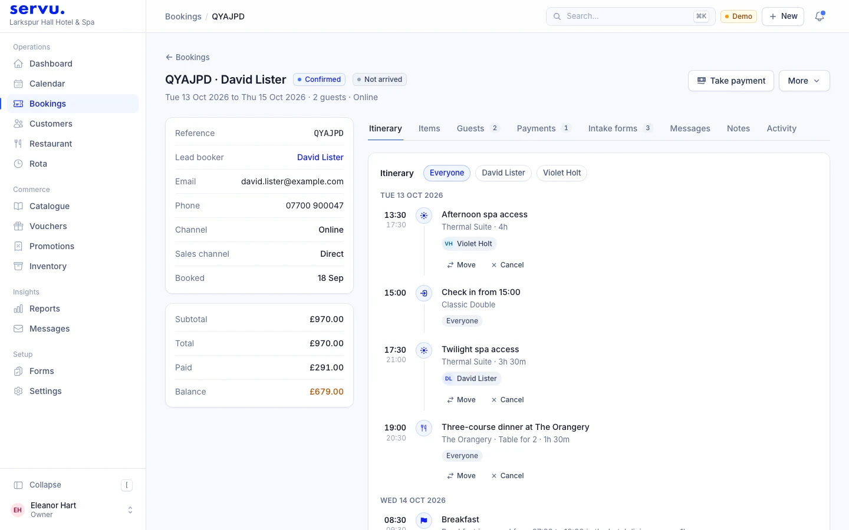
Task: Click the Afternoon spa access timeline icon
Action: 424,216
